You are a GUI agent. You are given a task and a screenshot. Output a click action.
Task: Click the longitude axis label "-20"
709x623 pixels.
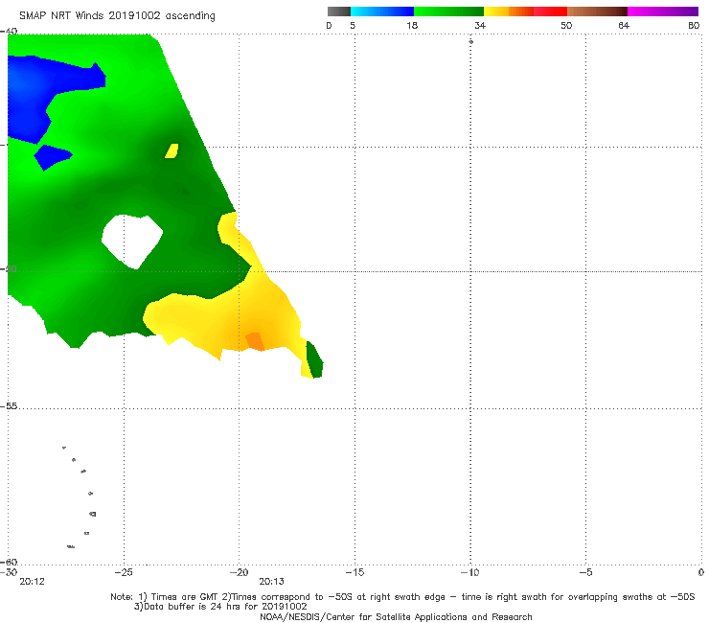[x=239, y=572]
